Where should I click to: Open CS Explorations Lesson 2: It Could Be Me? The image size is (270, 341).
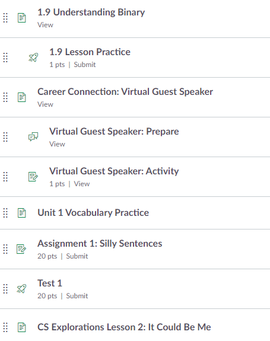click(124, 327)
